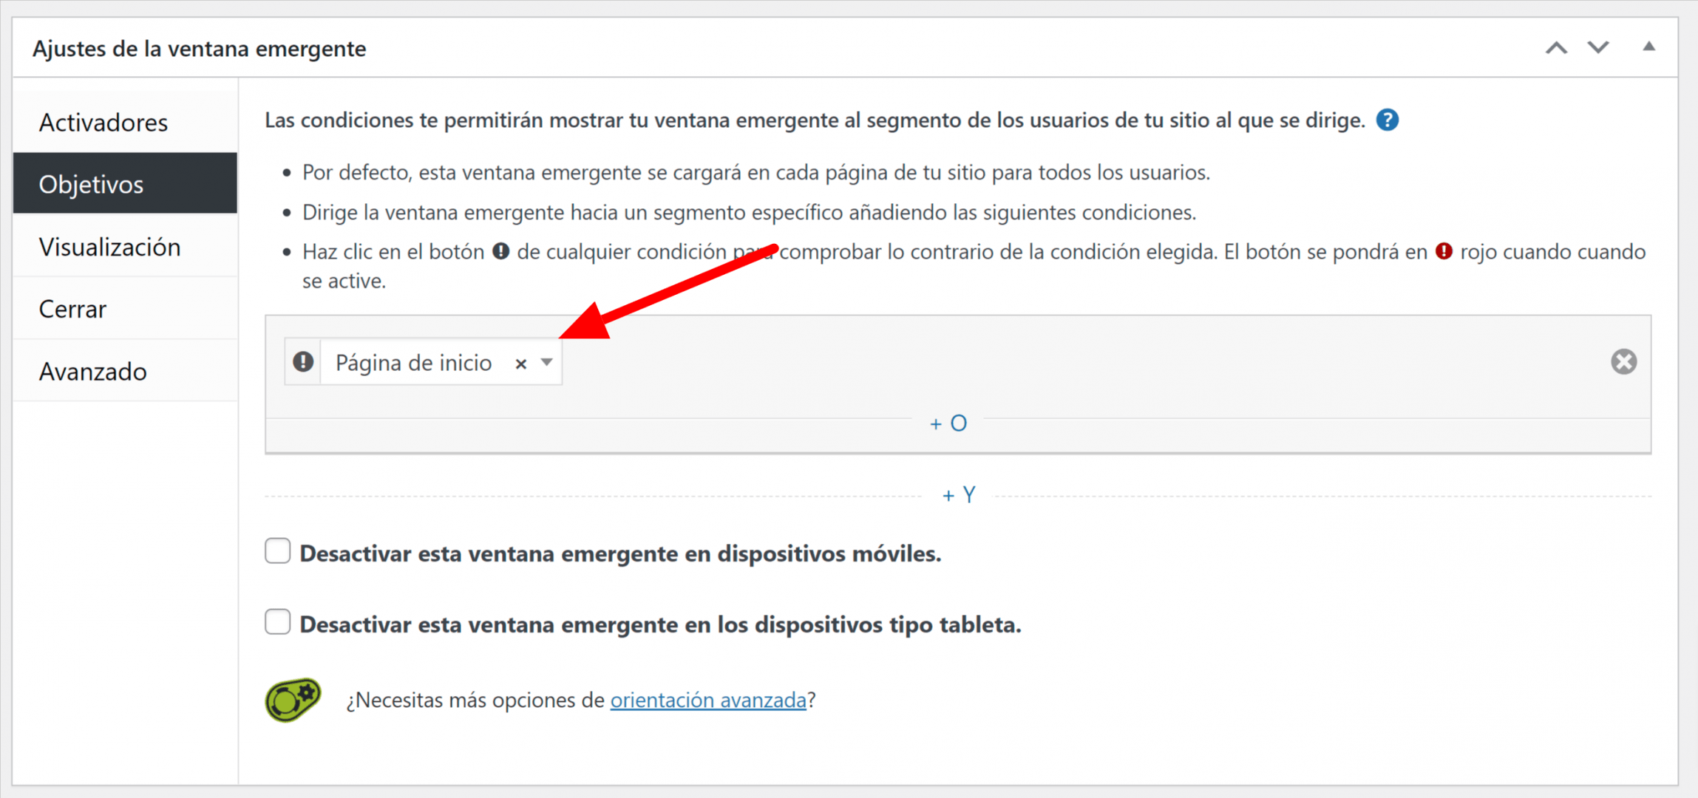Open the Avanzado tab
Viewport: 1698px width, 798px height.
(x=125, y=370)
